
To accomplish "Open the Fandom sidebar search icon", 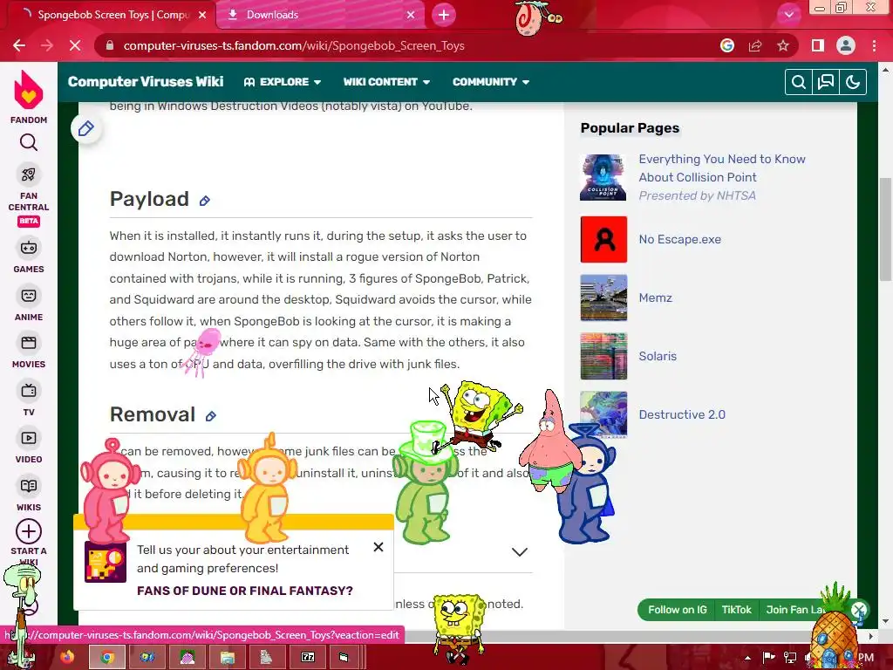I will coord(29,142).
